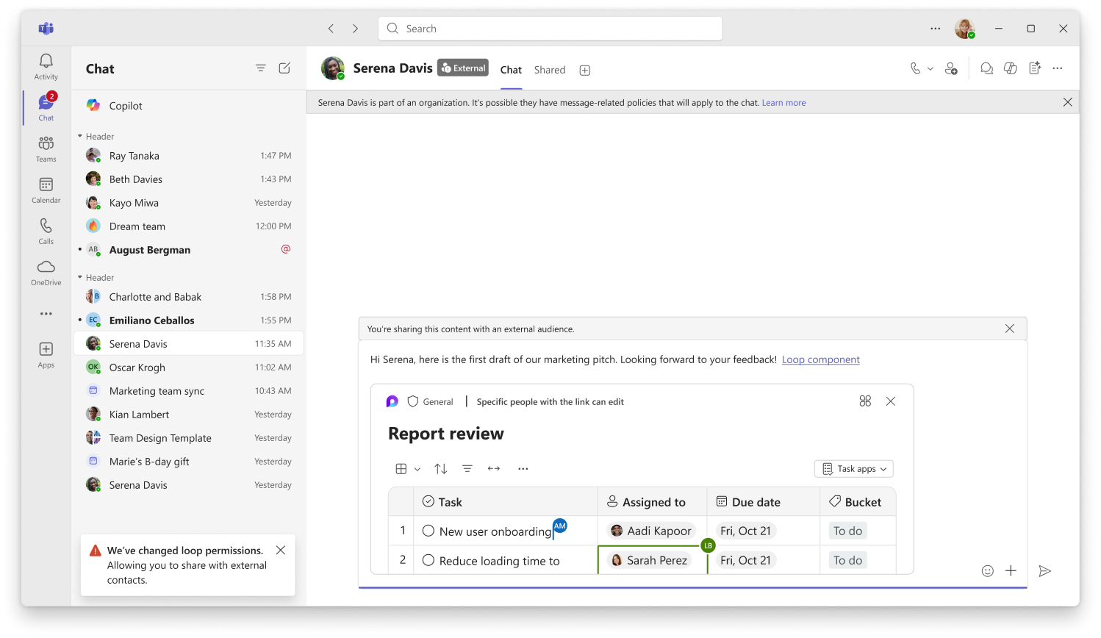This screenshot has height=638, width=1101.
Task: Toggle the Task column header checkmark circle
Action: pyautogui.click(x=427, y=501)
